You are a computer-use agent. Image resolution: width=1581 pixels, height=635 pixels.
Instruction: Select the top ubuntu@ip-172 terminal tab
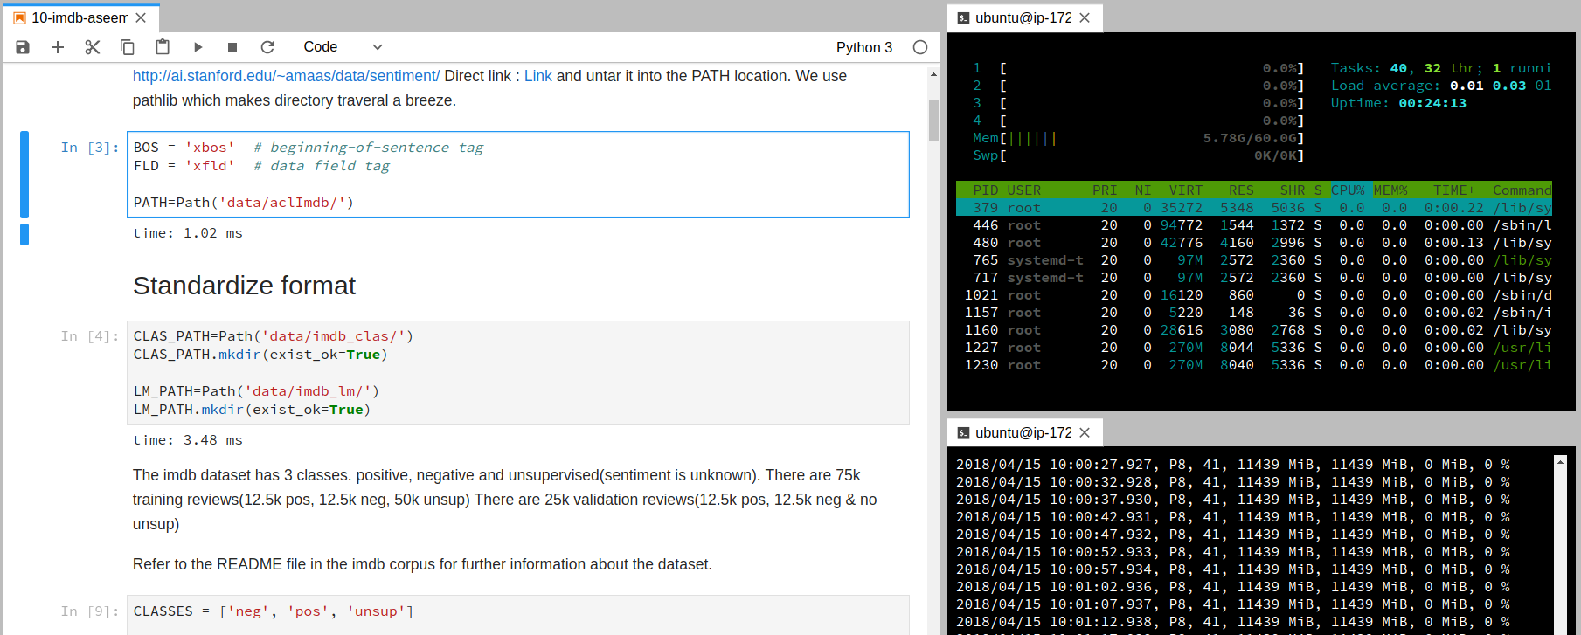1023,17
